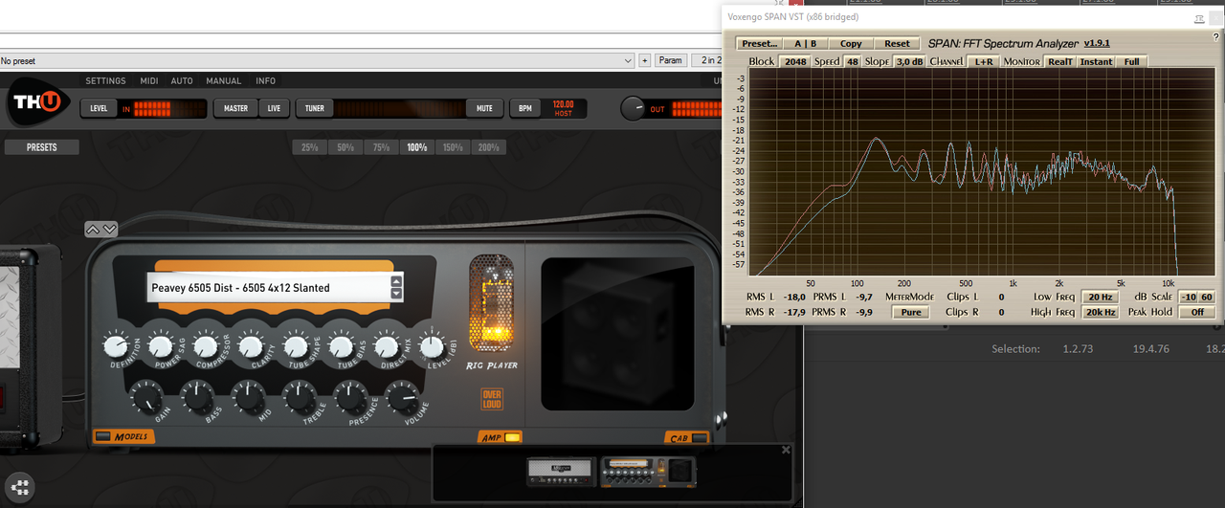Open the Presets panel
The image size is (1225, 508).
41,147
